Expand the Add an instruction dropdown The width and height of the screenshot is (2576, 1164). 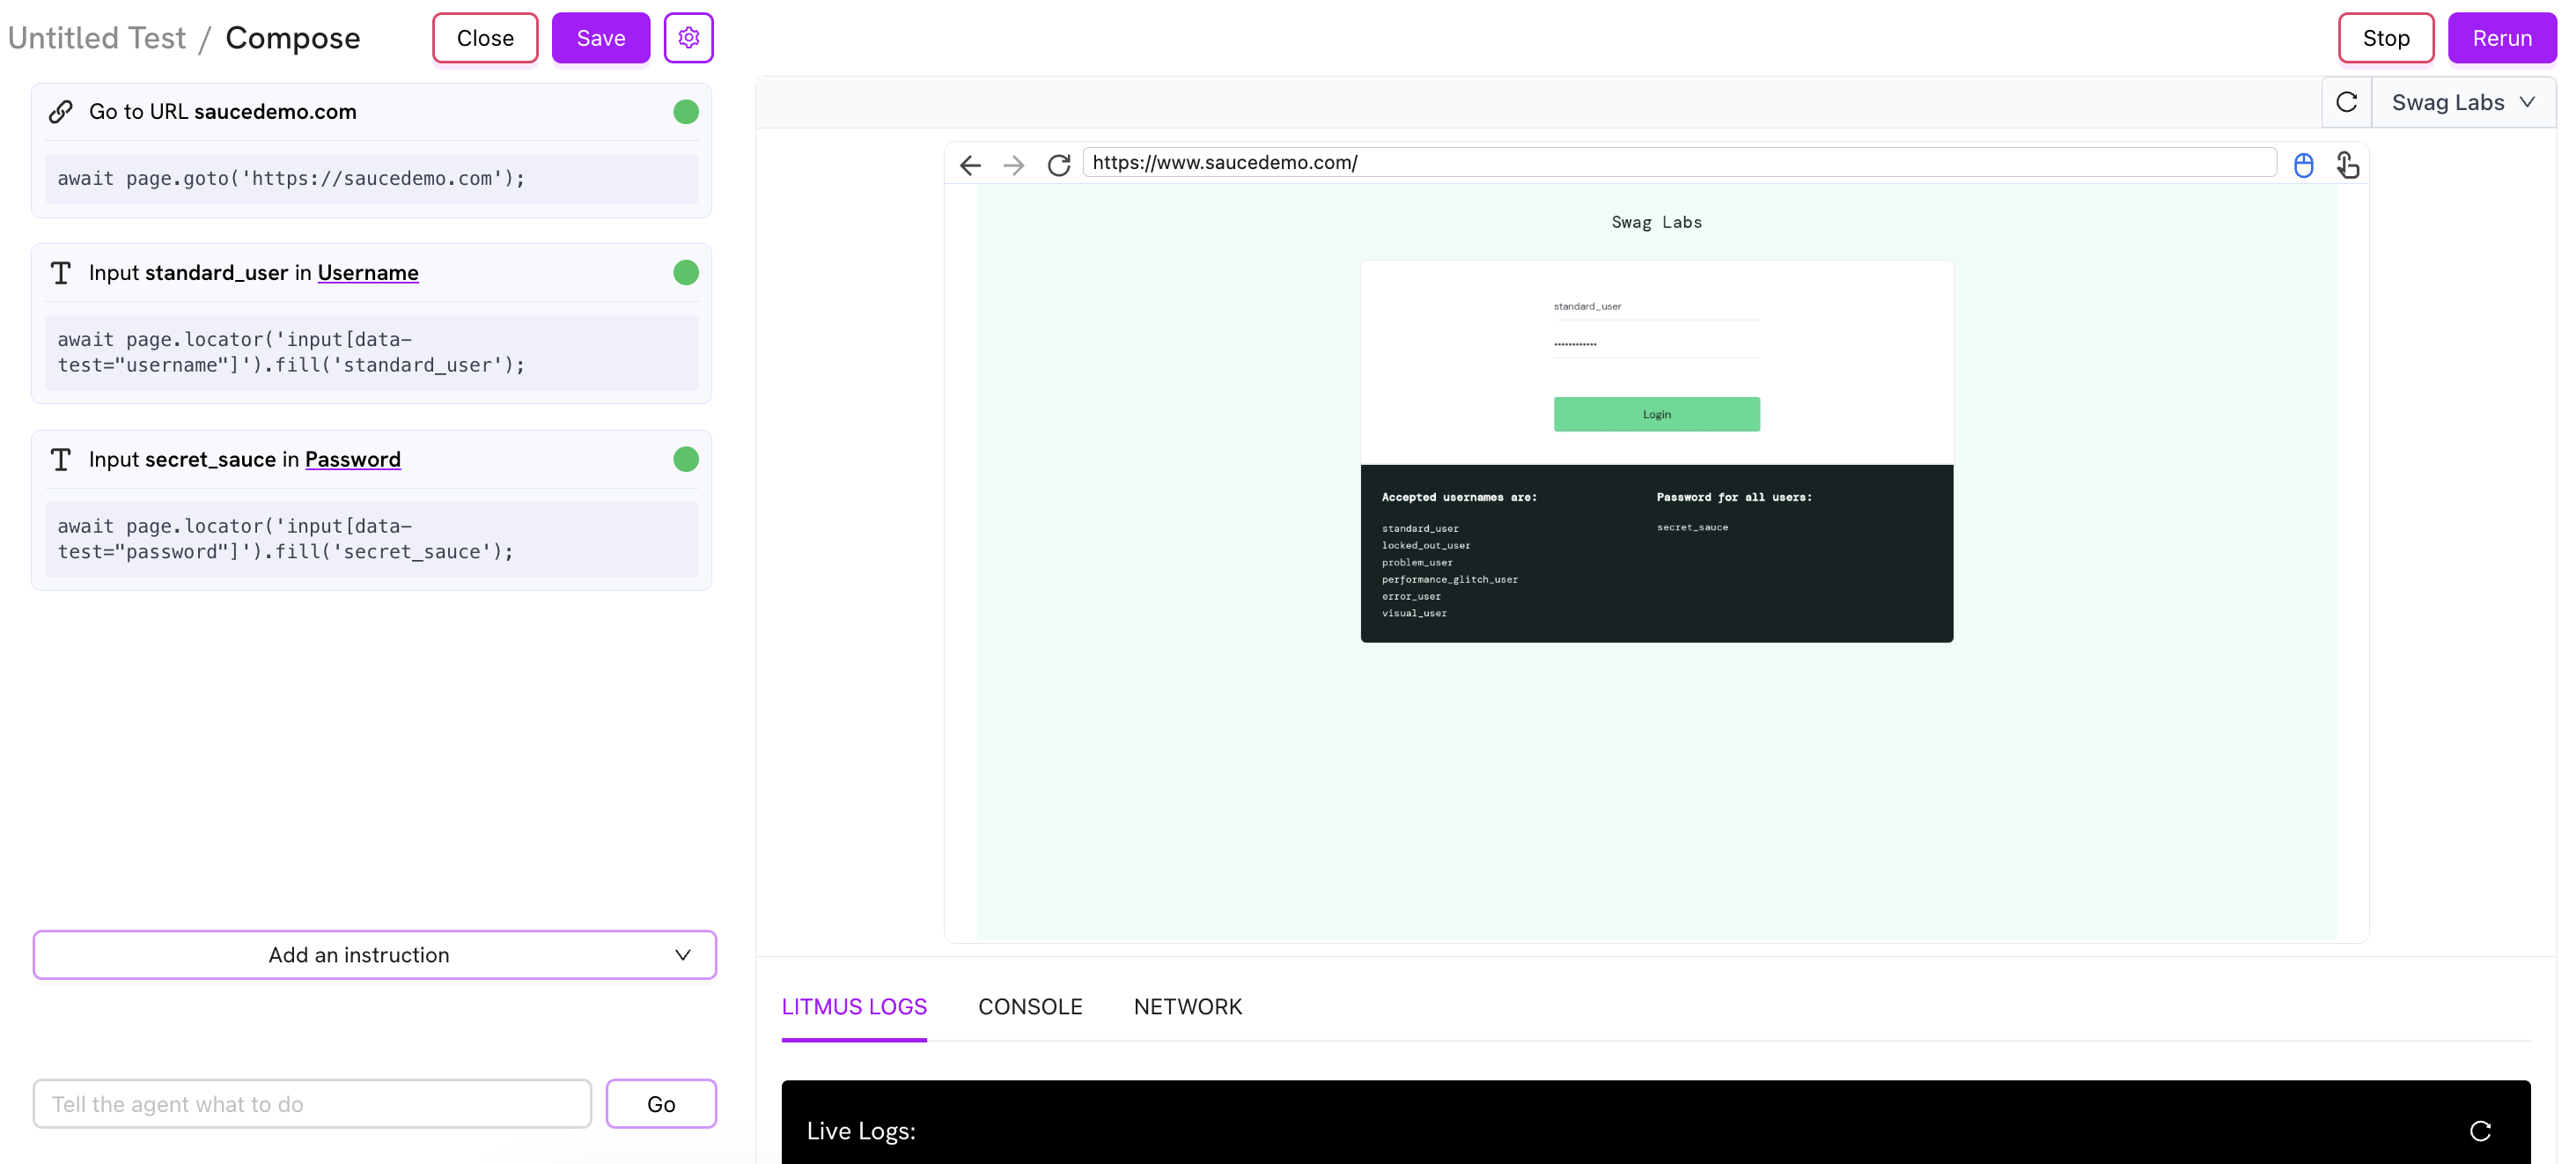click(x=374, y=955)
